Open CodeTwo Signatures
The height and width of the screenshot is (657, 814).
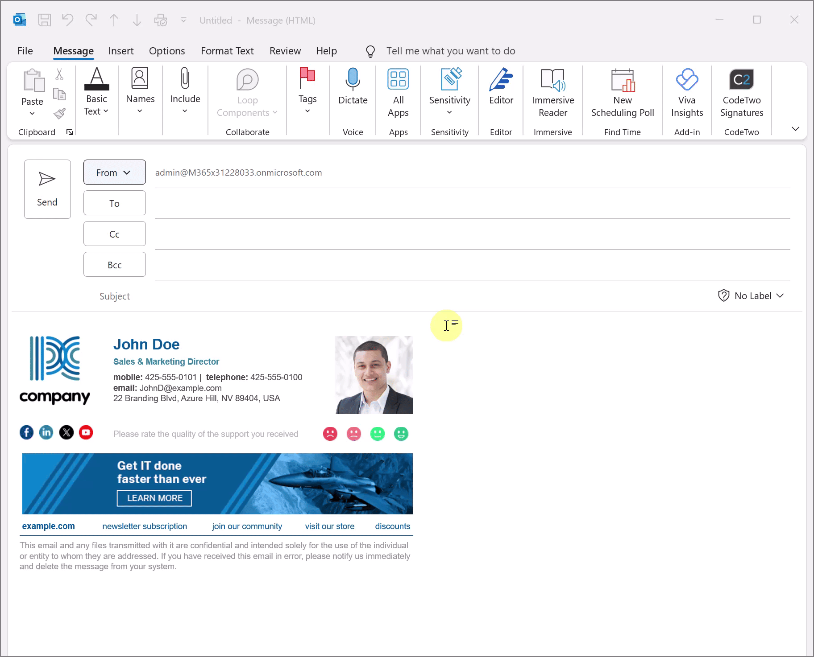741,93
